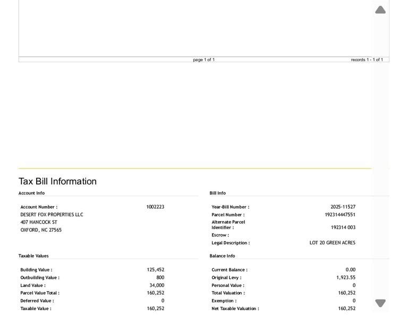Click the 407 HANCOCK ST address line

point(39,222)
